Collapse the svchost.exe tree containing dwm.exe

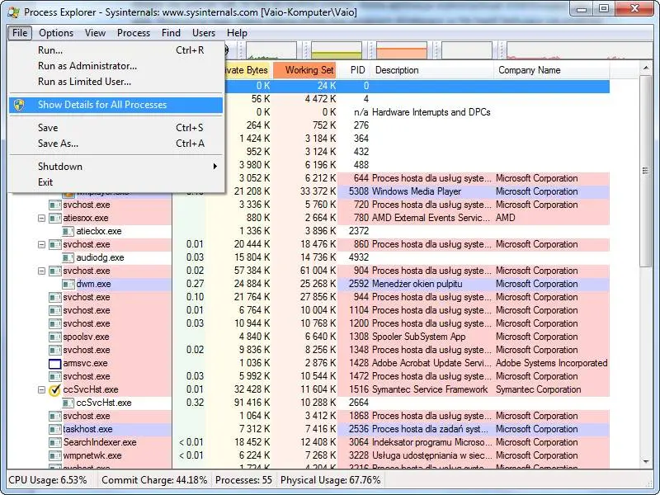[42, 271]
